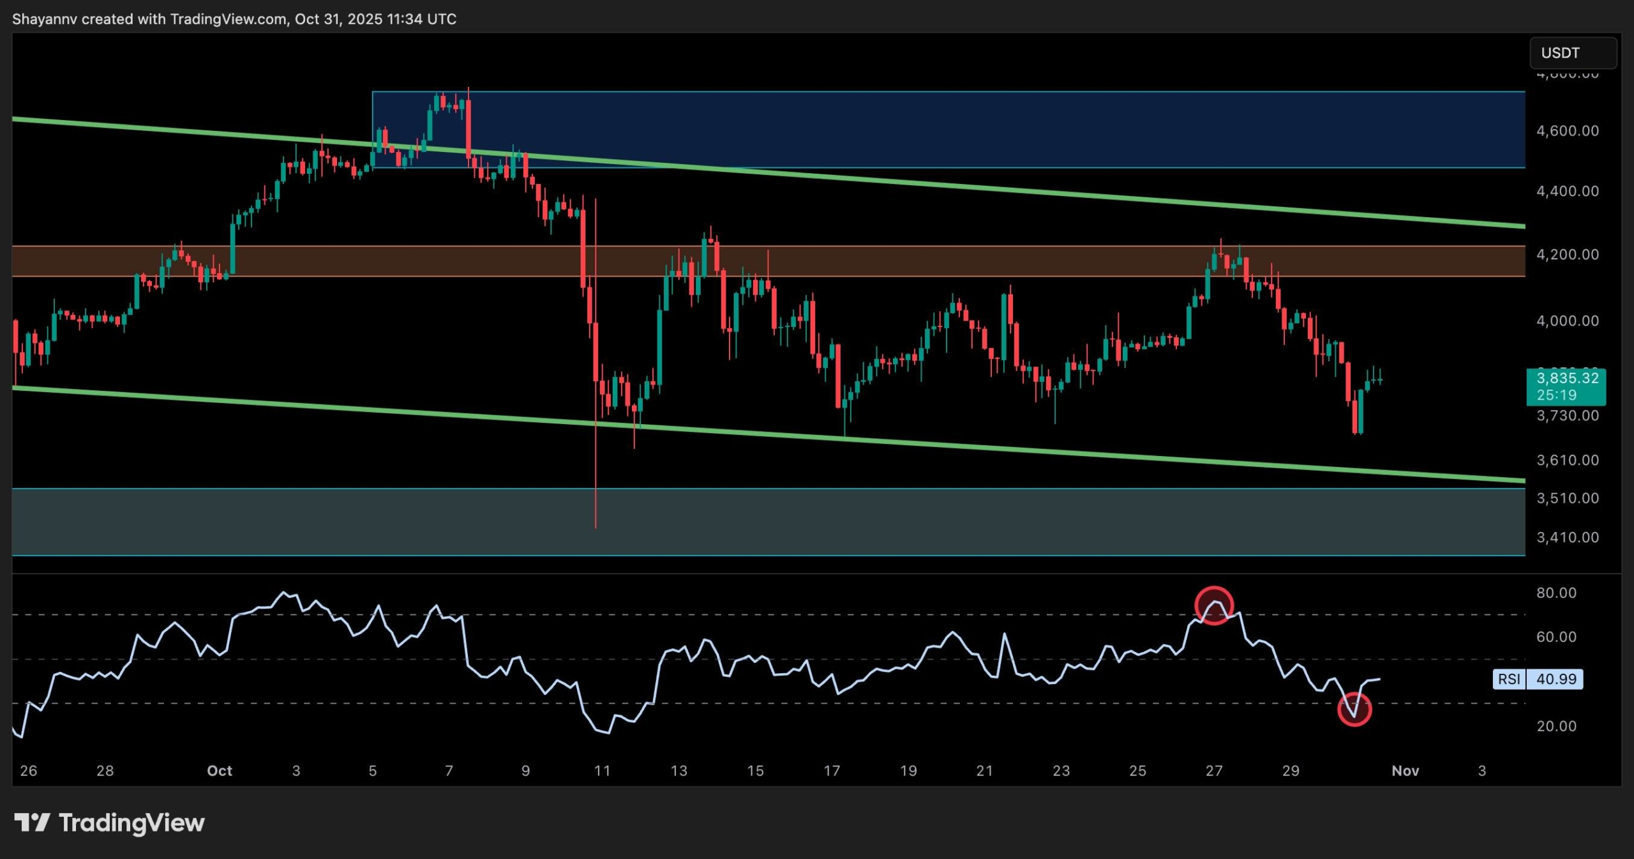Viewport: 1634px width, 859px height.
Task: Click the RSI label badge
Action: (1508, 679)
